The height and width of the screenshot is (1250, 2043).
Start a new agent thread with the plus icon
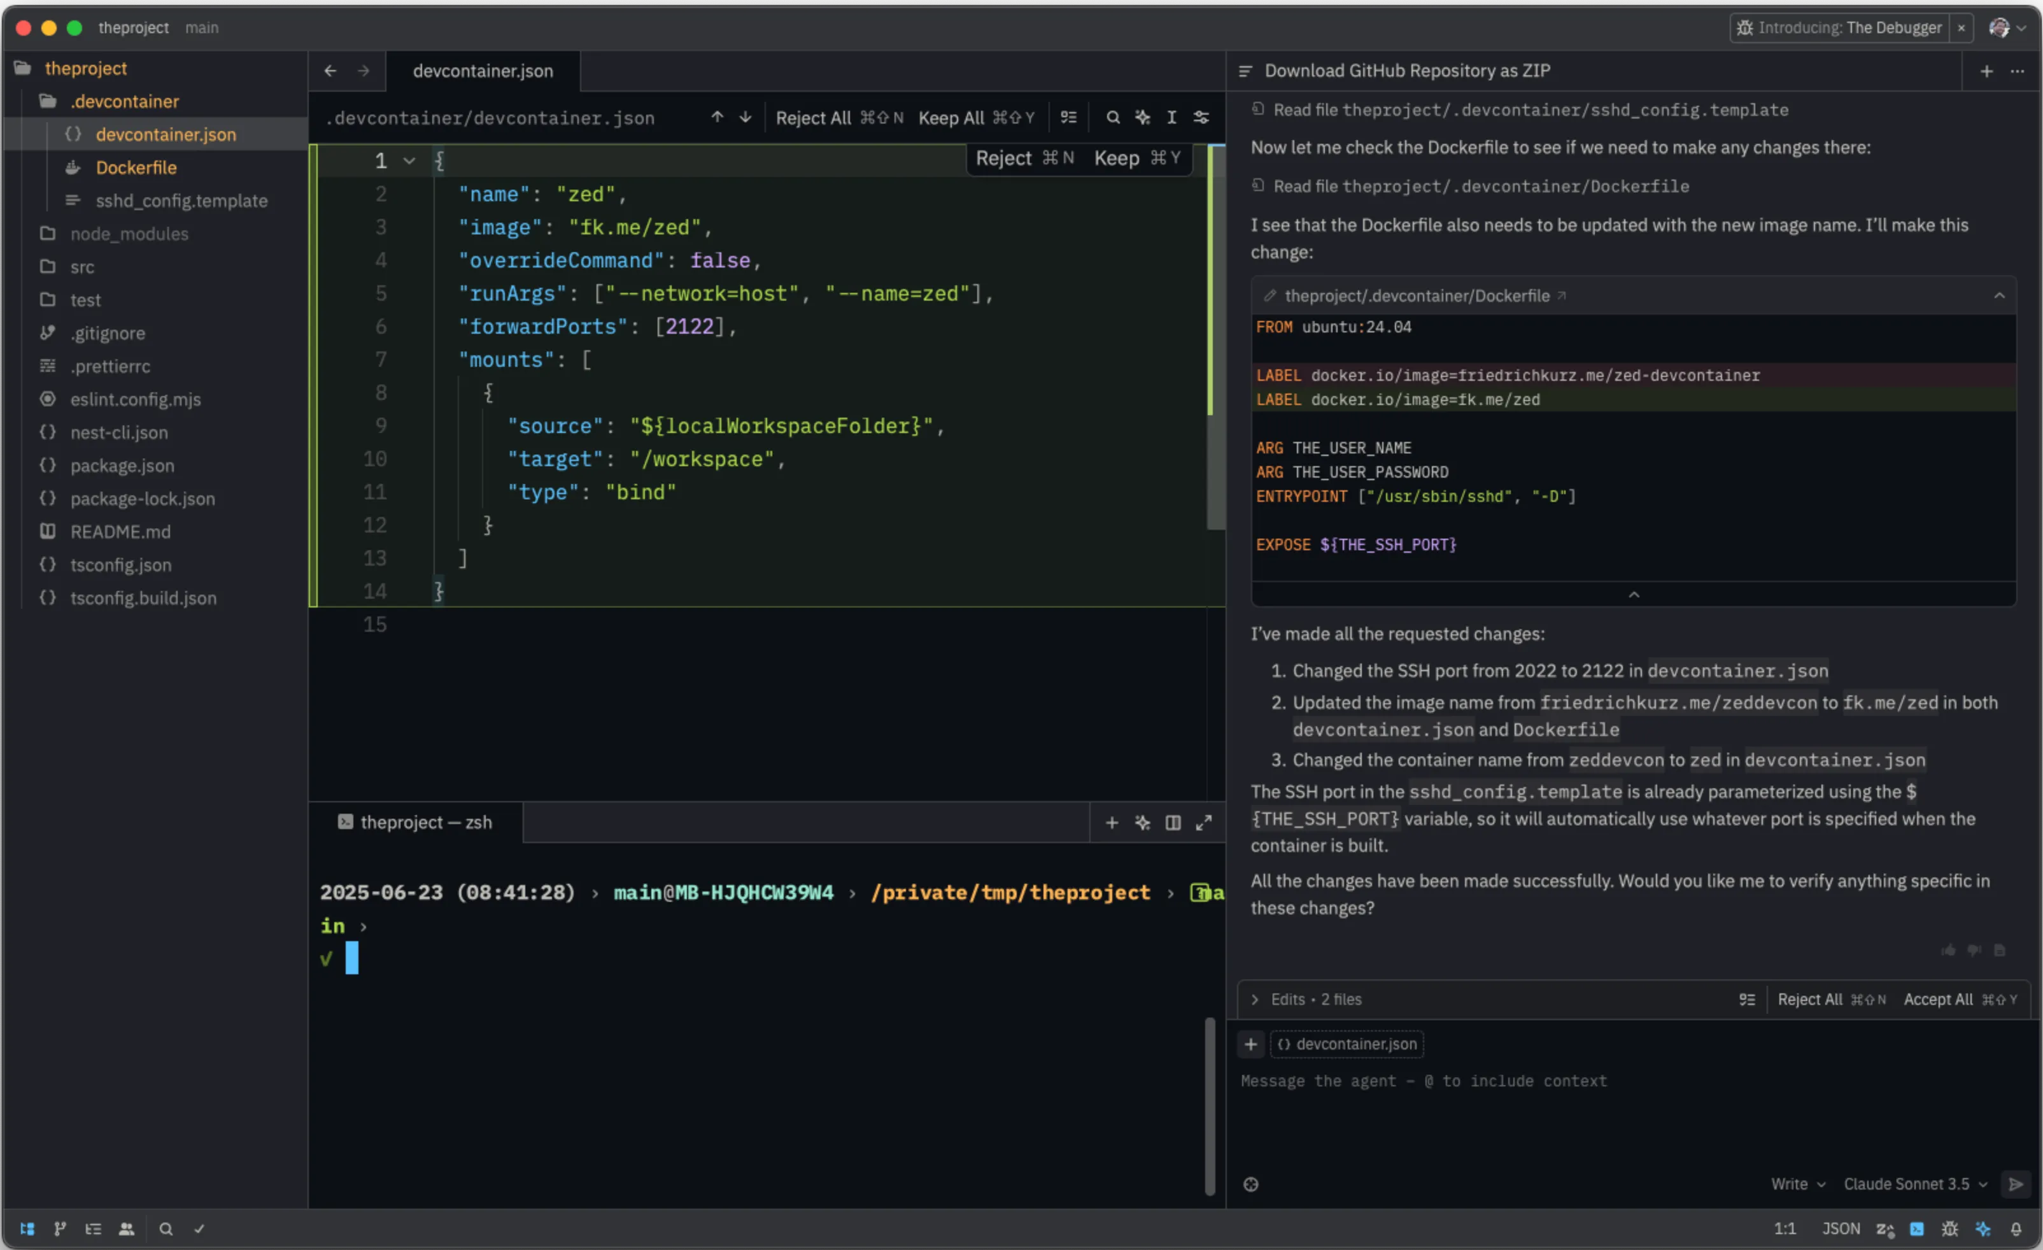1988,71
